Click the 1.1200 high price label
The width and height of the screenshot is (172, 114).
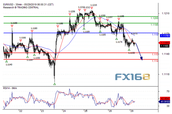pos(102,16)
